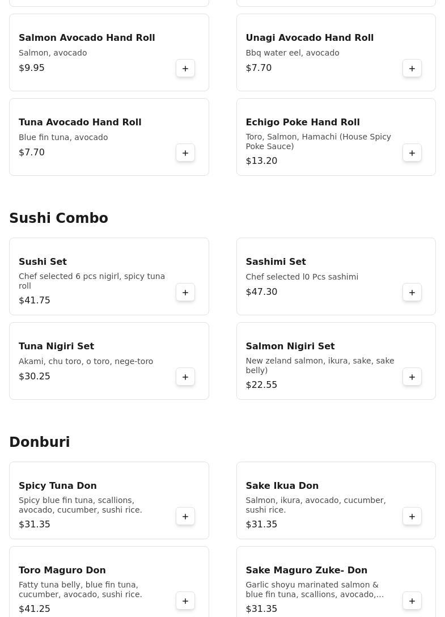Select the Tuna Nigiri Set title
This screenshot has height=617, width=445.
point(56,346)
